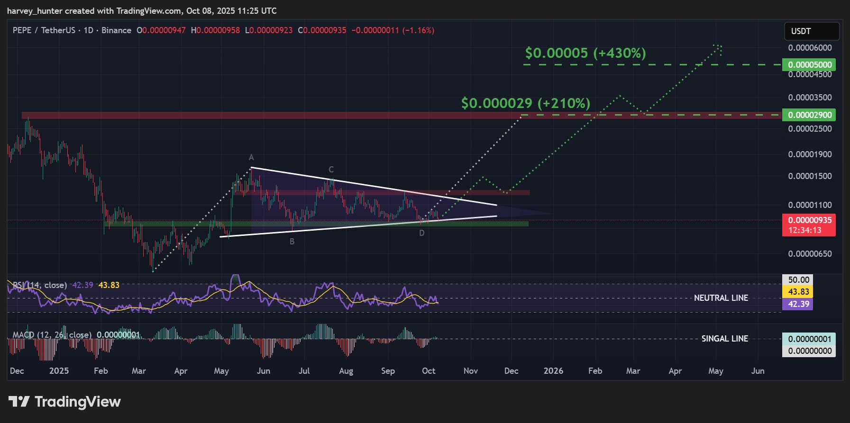850x423 pixels.
Task: Click the SINGAL LINE text on MACD pane
Action: (x=724, y=339)
